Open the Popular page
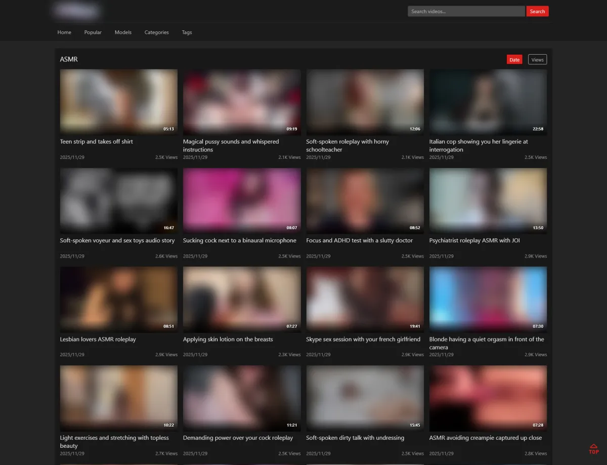This screenshot has width=607, height=465. point(93,32)
